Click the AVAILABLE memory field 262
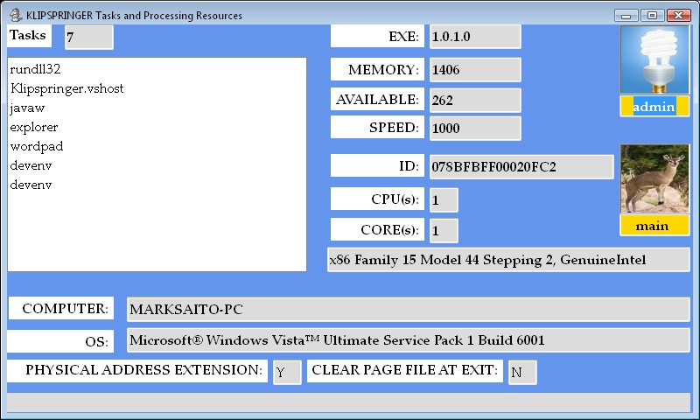Viewport: 700px width, 420px height. 472,100
